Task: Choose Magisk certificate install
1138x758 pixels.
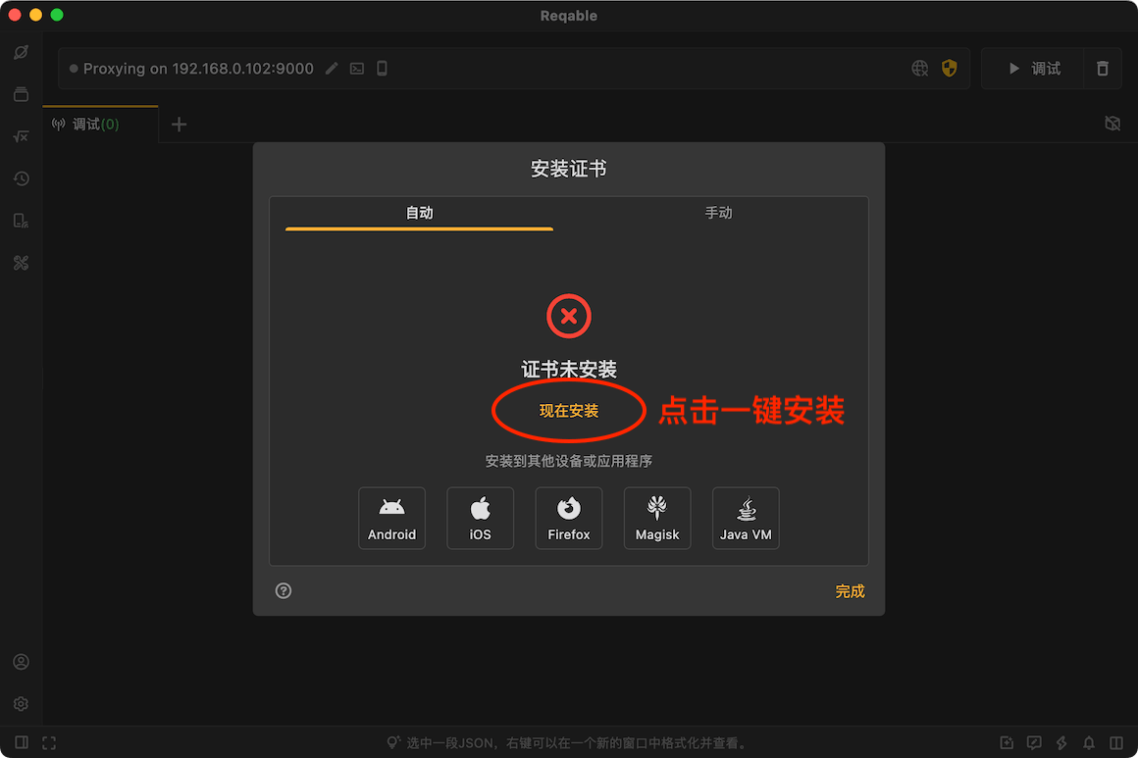Action: [x=657, y=518]
